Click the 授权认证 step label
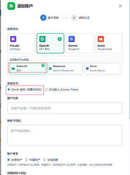130x175 pixels. 84,18
